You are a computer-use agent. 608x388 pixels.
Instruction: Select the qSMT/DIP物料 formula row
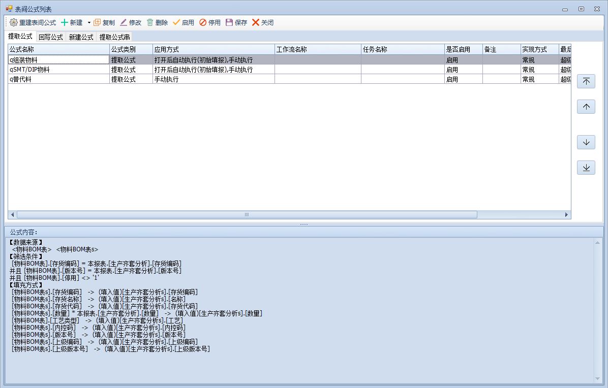(x=289, y=70)
